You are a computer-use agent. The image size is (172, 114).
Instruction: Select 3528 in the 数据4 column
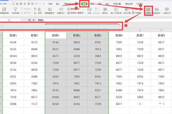[x=77, y=56]
